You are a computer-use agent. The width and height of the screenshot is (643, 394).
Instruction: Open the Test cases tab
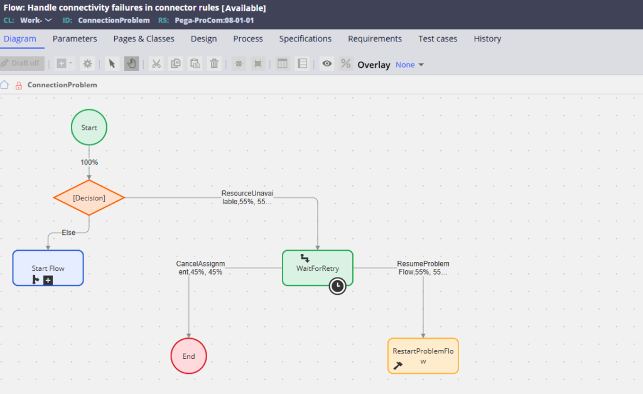point(438,38)
